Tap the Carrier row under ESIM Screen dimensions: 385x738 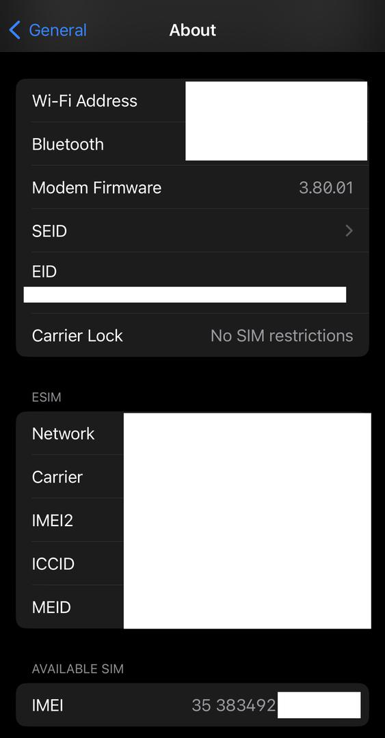pyautogui.click(x=192, y=477)
